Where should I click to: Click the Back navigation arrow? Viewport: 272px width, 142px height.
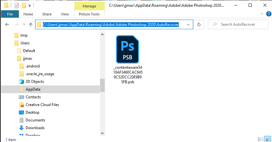7,25
